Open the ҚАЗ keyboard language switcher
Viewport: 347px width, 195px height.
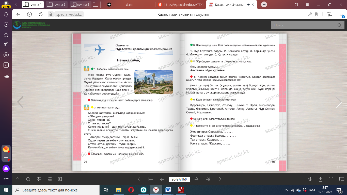[x=312, y=190]
